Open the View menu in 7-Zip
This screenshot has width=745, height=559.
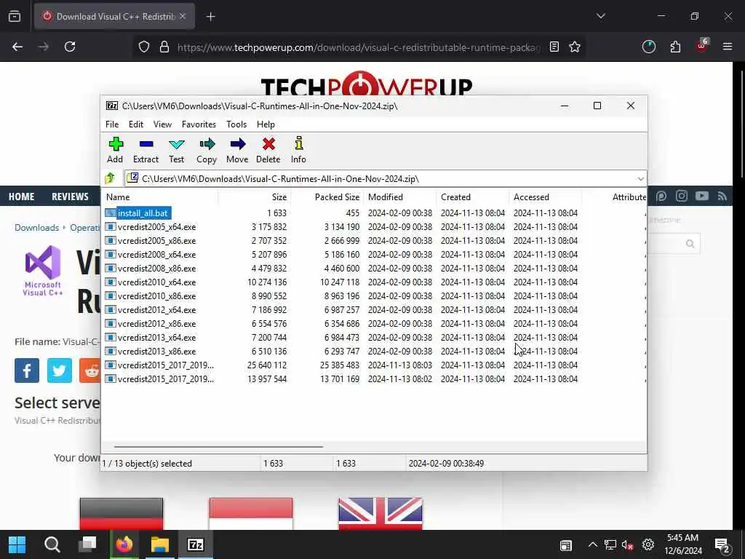click(x=162, y=124)
